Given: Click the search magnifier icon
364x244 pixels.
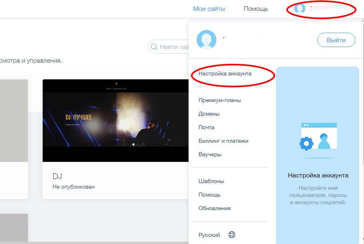Looking at the screenshot, I should 154,47.
